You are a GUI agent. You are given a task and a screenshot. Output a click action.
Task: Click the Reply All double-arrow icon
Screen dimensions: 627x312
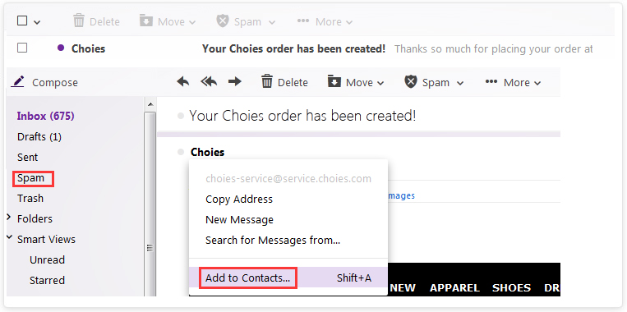click(x=209, y=82)
